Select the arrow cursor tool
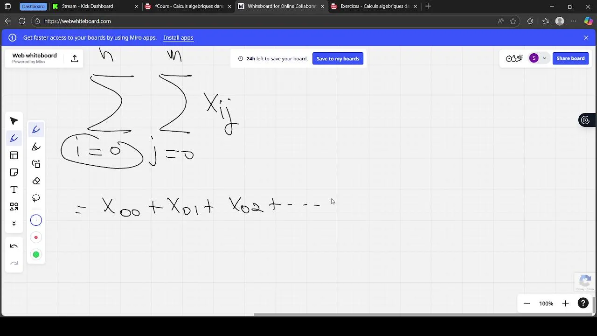The width and height of the screenshot is (597, 336). coord(14,121)
